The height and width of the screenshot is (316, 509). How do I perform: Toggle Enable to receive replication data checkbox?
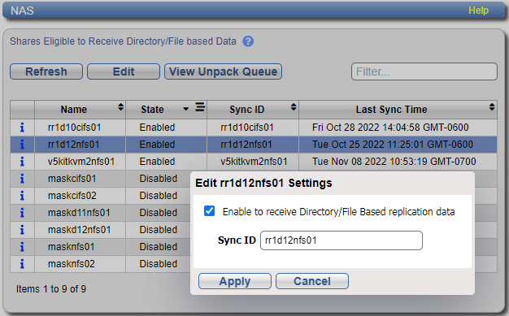coord(210,211)
